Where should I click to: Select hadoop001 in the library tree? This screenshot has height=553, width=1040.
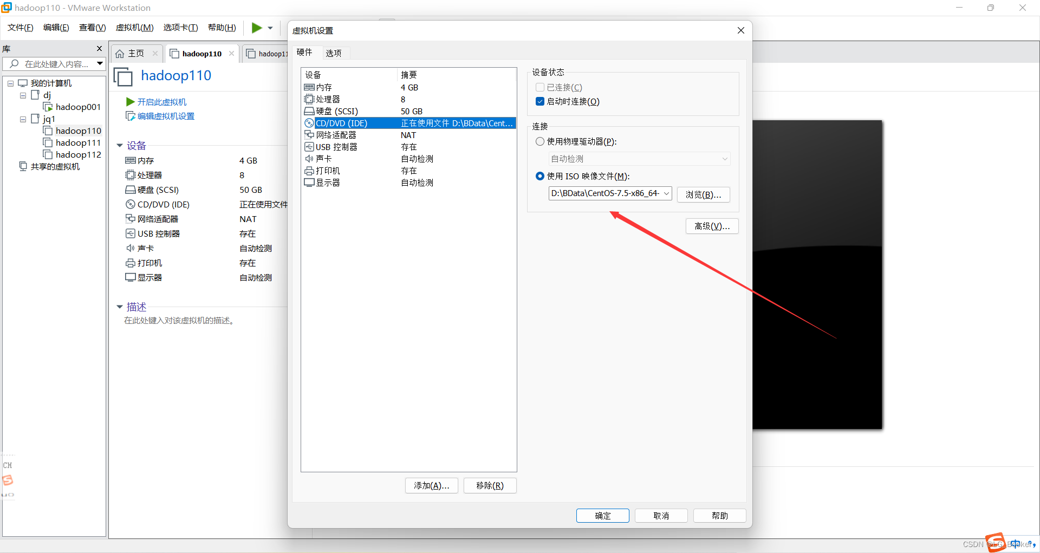78,107
